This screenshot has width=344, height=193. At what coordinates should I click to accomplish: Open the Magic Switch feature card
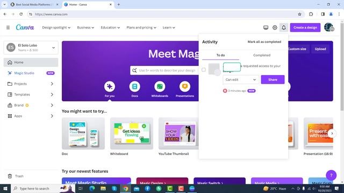pyautogui.click(x=220, y=181)
